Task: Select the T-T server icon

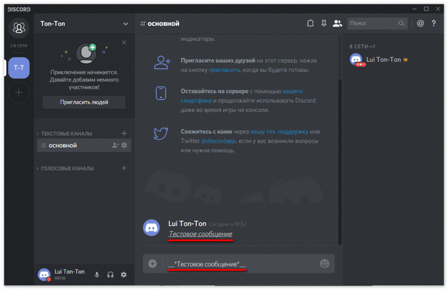Action: tap(19, 68)
